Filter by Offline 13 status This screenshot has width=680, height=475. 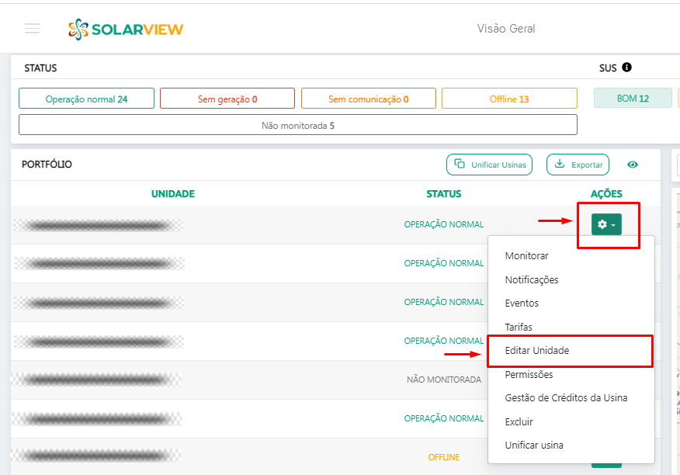pos(509,99)
